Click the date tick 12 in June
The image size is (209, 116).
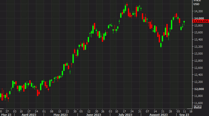click(89, 111)
